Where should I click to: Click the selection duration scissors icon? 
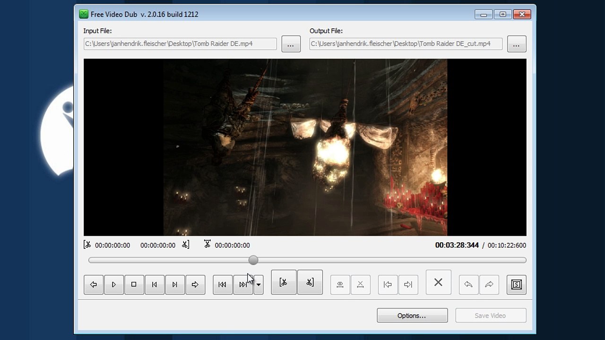pos(207,244)
